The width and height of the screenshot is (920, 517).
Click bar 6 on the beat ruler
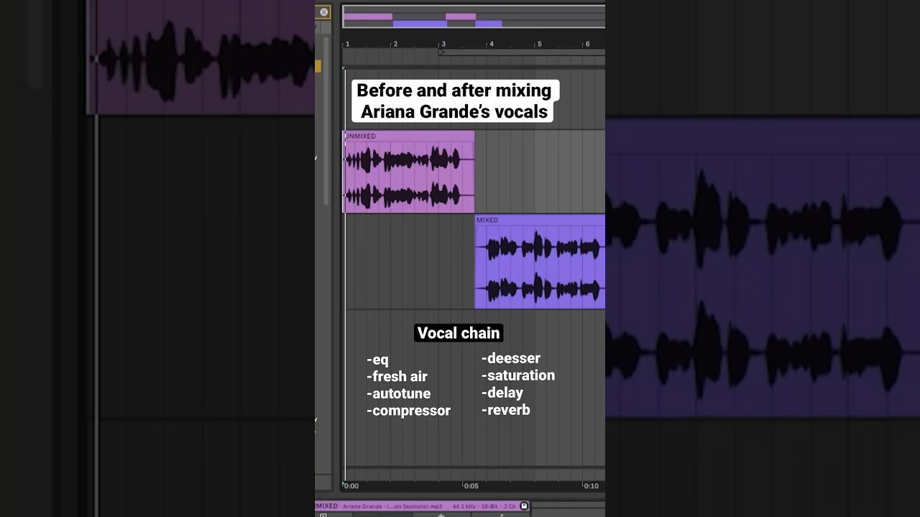pyautogui.click(x=587, y=44)
